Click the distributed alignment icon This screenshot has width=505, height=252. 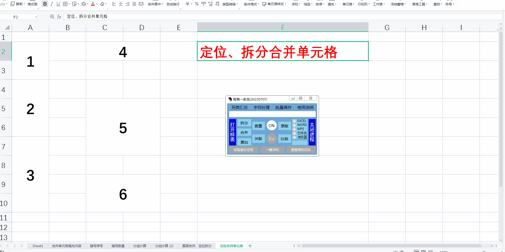141,4
